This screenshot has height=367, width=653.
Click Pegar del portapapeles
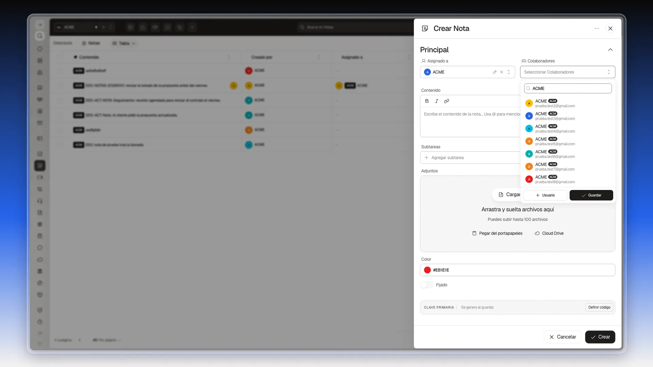tap(497, 233)
